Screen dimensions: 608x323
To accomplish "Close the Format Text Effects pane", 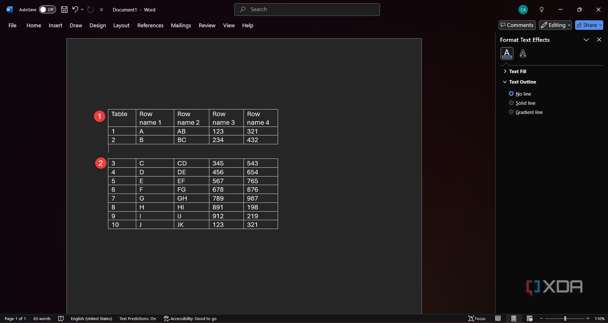I will 599,40.
